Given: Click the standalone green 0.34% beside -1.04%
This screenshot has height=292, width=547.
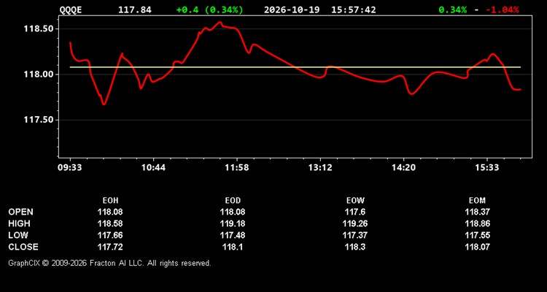Looking at the screenshot, I should 452,9.
